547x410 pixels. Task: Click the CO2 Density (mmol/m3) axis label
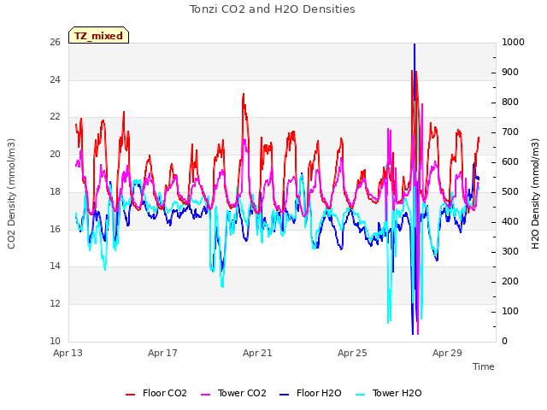pyautogui.click(x=11, y=194)
